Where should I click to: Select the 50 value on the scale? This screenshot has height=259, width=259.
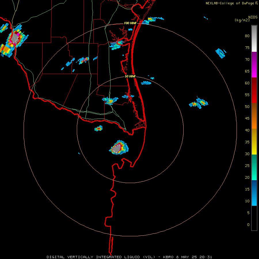(247, 107)
